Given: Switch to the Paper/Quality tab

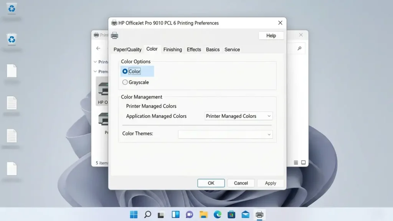Looking at the screenshot, I should coord(127,49).
